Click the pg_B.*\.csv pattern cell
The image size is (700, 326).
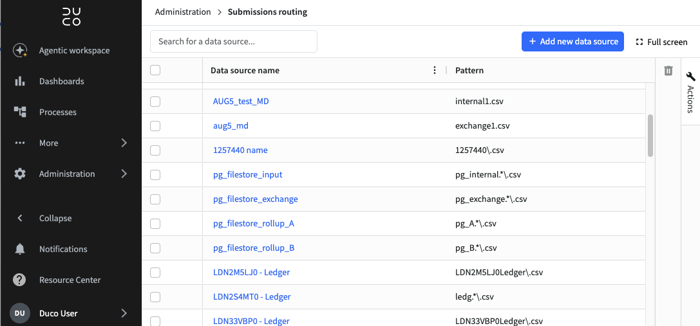pos(477,248)
